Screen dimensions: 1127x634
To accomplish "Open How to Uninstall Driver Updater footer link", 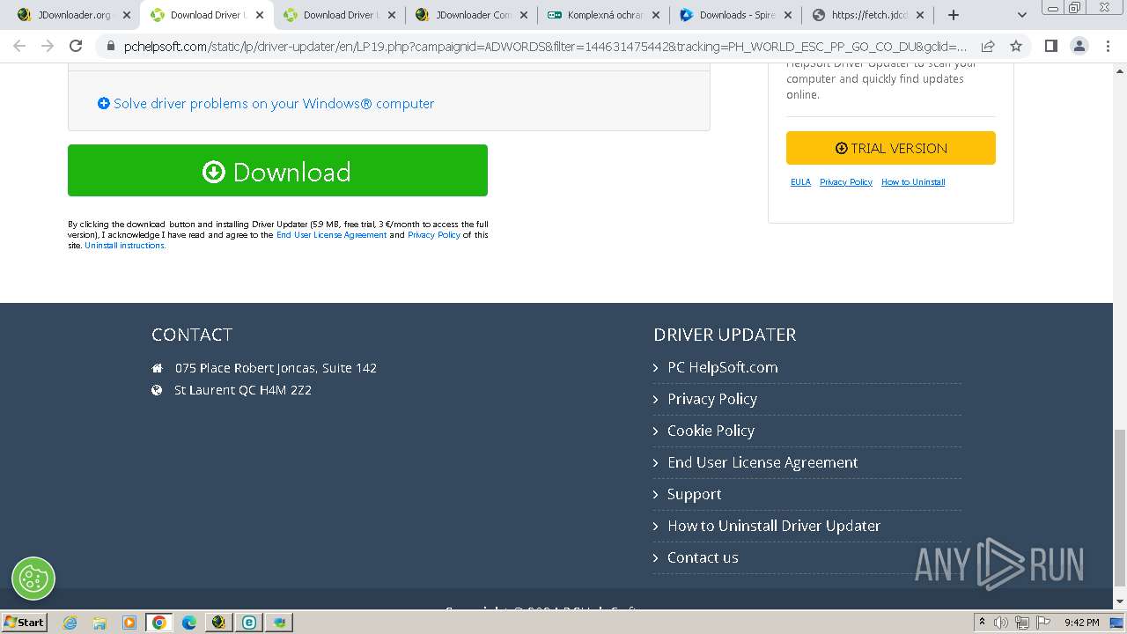I will (774, 526).
